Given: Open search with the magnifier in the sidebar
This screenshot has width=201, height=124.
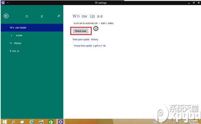Looking at the screenshot, I should [59, 16].
